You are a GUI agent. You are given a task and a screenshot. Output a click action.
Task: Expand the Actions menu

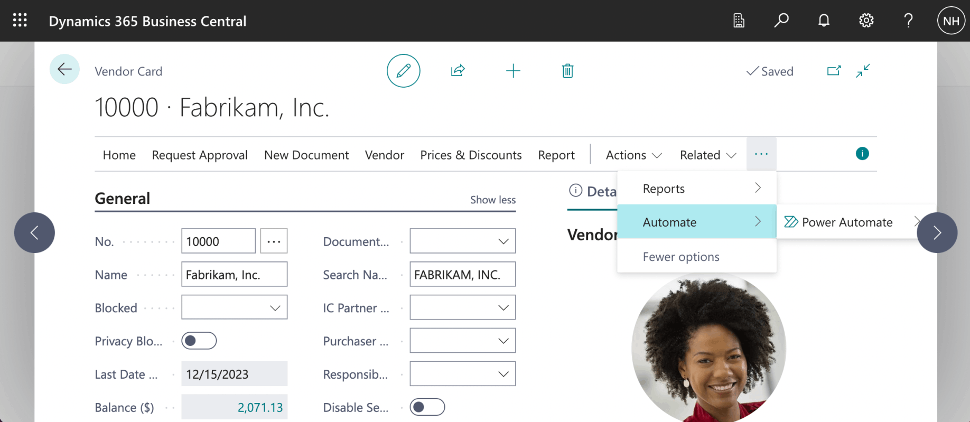[633, 155]
